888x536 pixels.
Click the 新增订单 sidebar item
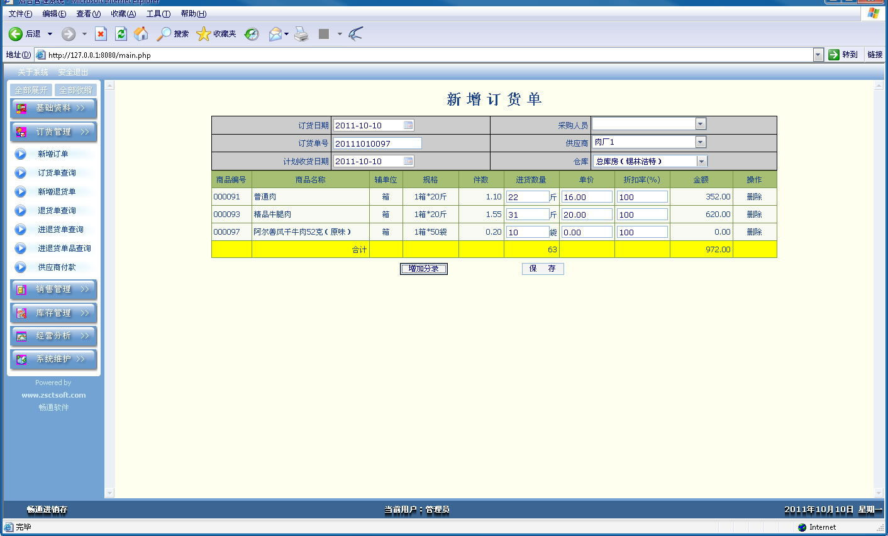(53, 154)
